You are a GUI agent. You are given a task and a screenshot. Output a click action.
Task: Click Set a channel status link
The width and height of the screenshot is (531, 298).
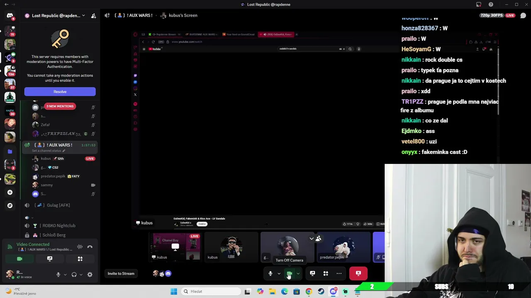49,151
